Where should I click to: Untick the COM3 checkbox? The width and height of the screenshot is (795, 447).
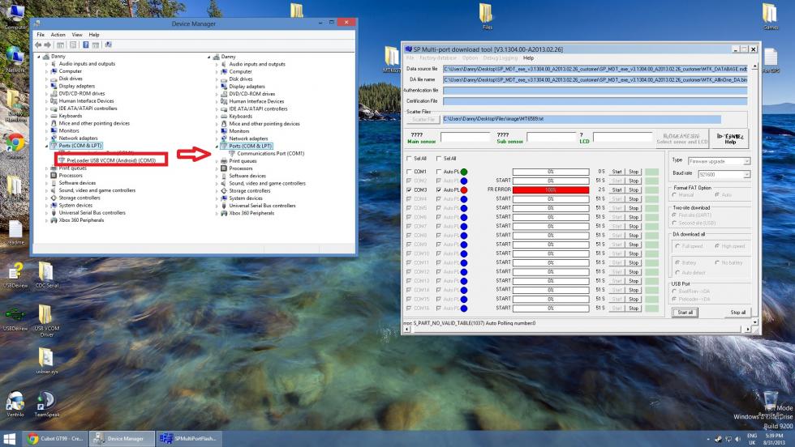coord(409,189)
